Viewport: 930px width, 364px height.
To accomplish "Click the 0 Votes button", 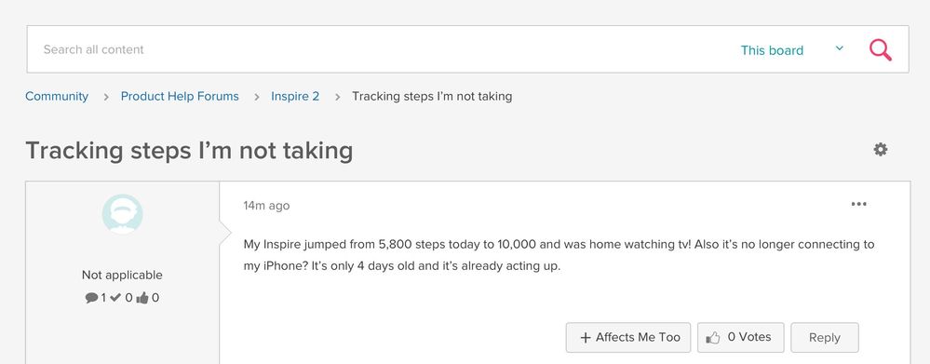I will tap(741, 337).
